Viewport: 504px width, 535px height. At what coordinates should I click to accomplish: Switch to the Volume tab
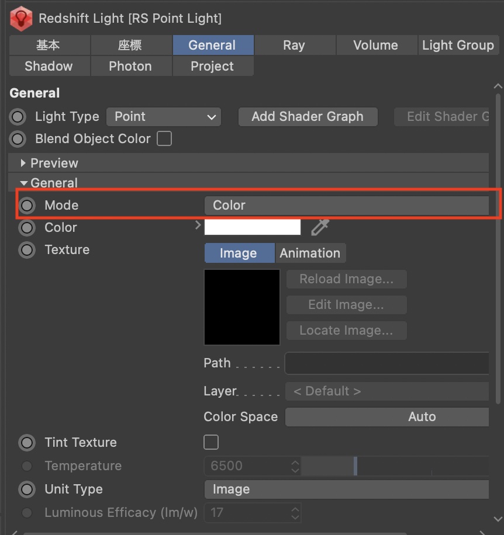pyautogui.click(x=375, y=46)
